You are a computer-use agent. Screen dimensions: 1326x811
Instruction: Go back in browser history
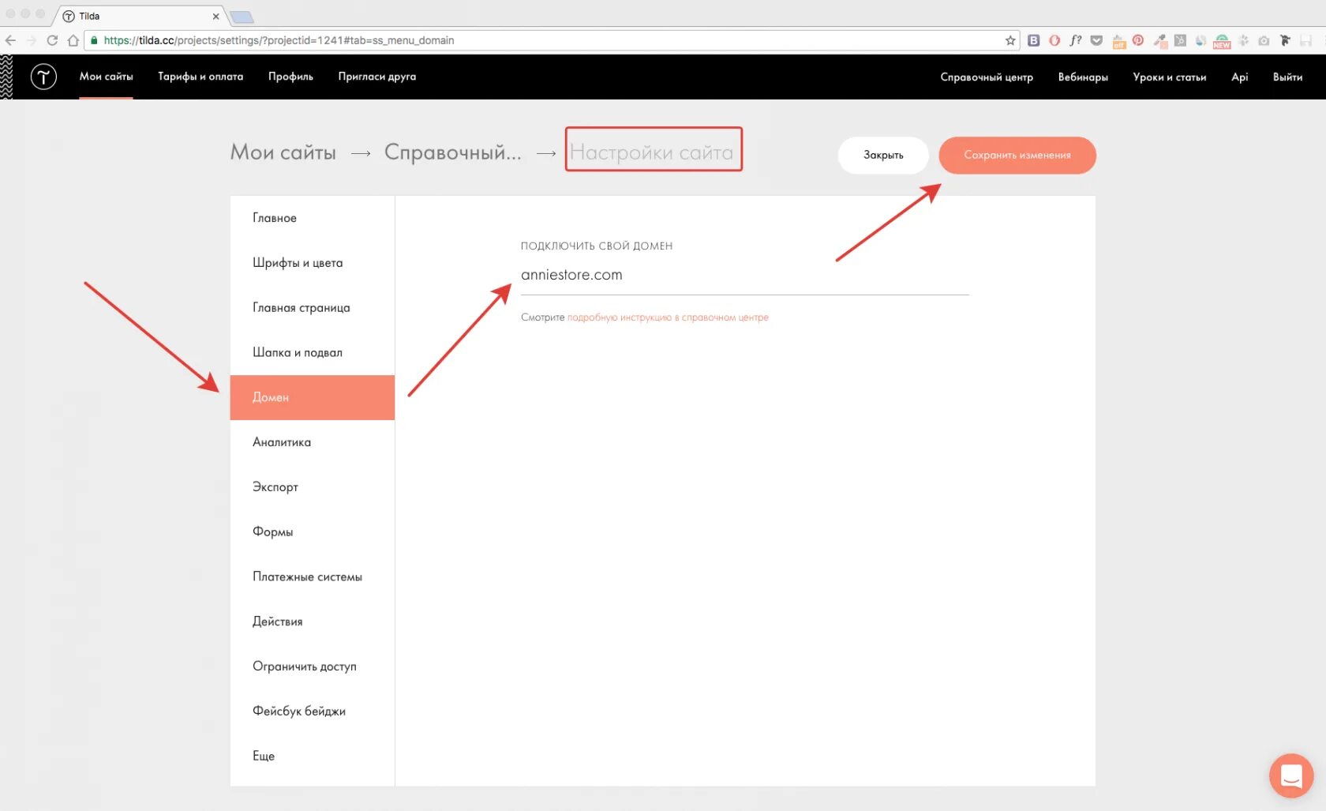point(10,40)
